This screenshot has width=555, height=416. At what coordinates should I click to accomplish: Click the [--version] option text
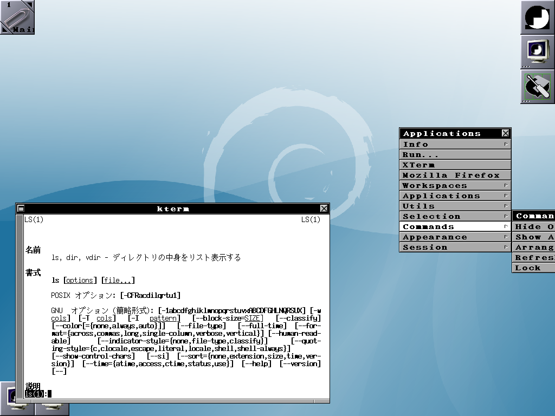[300, 363]
